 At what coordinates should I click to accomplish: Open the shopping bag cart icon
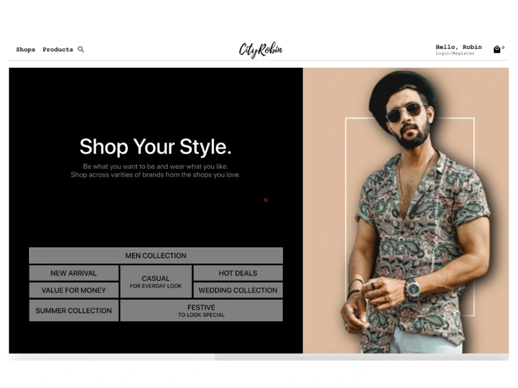pyautogui.click(x=497, y=50)
